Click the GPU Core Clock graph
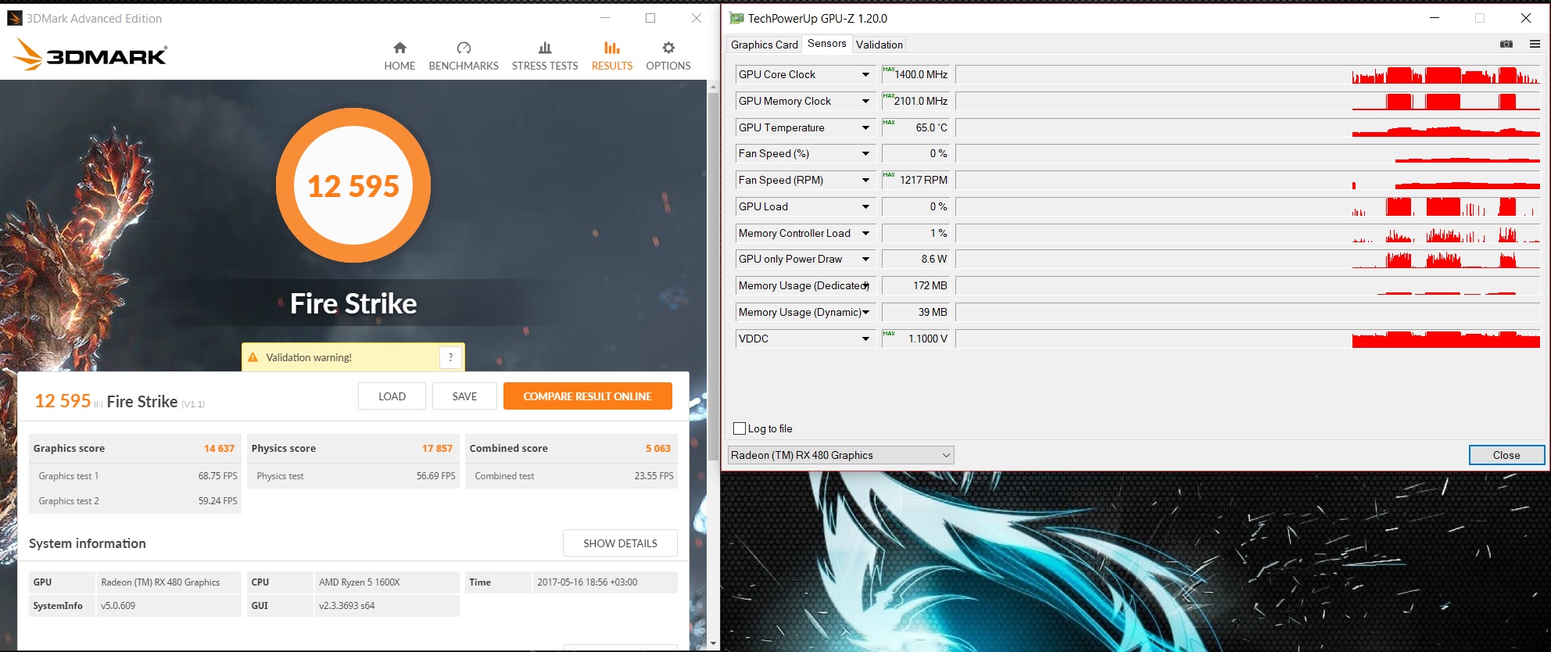This screenshot has width=1551, height=652. [x=1248, y=75]
